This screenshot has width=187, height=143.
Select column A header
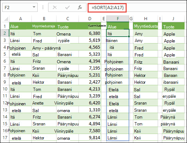20,19
